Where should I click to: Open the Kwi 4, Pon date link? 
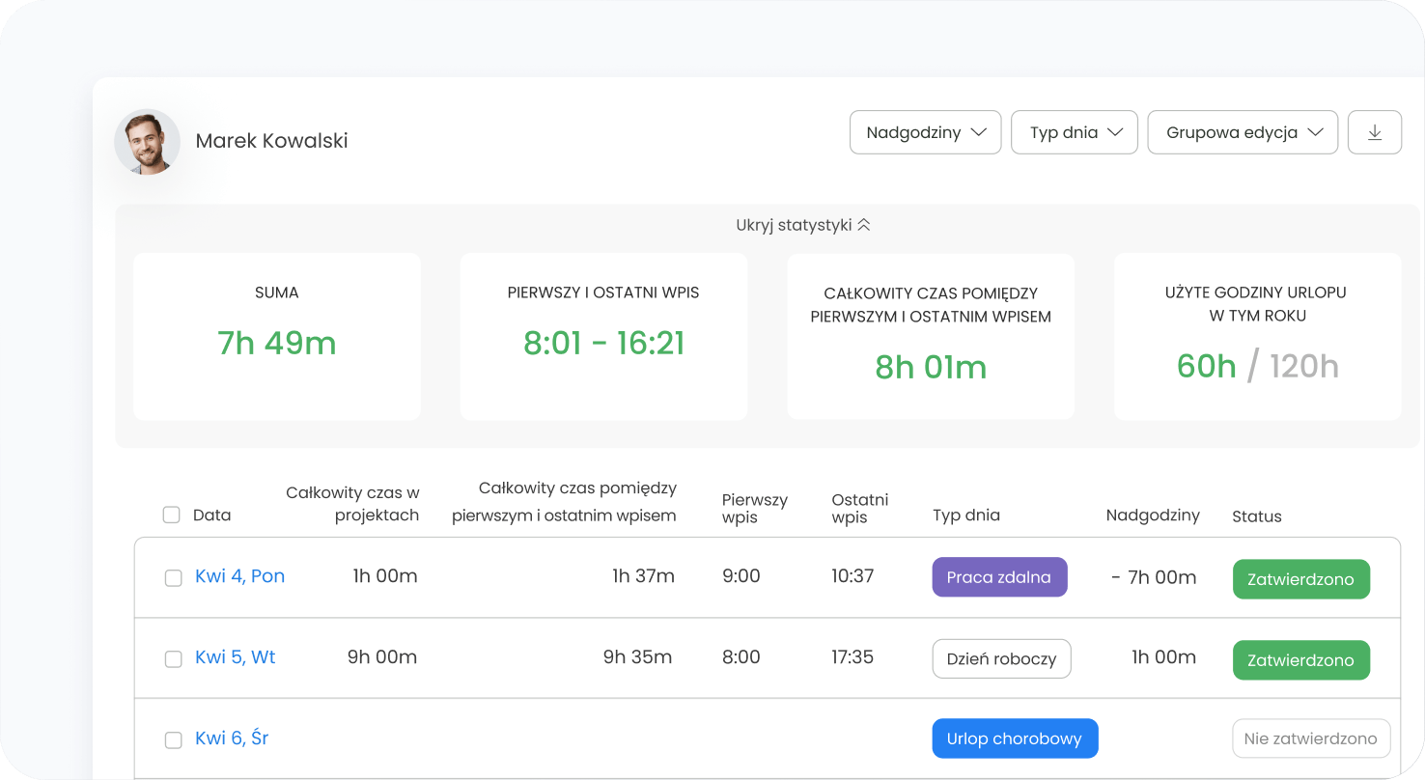point(239,576)
